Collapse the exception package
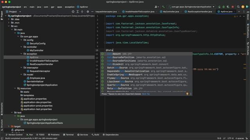The height and width of the screenshot is (140, 250). (x=21, y=54)
